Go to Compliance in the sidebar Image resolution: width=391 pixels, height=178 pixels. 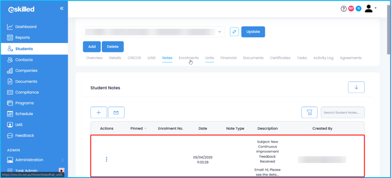[x=27, y=92]
